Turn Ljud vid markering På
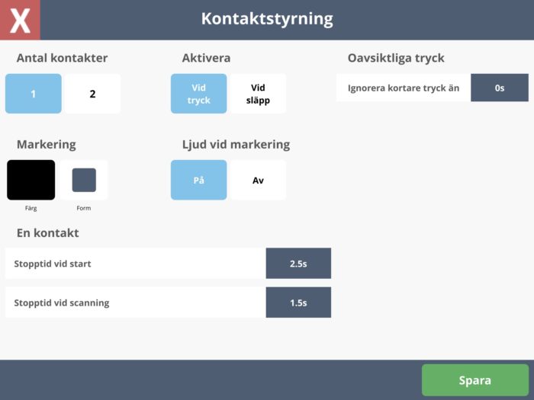Viewport: 534px width, 400px height. pos(198,180)
